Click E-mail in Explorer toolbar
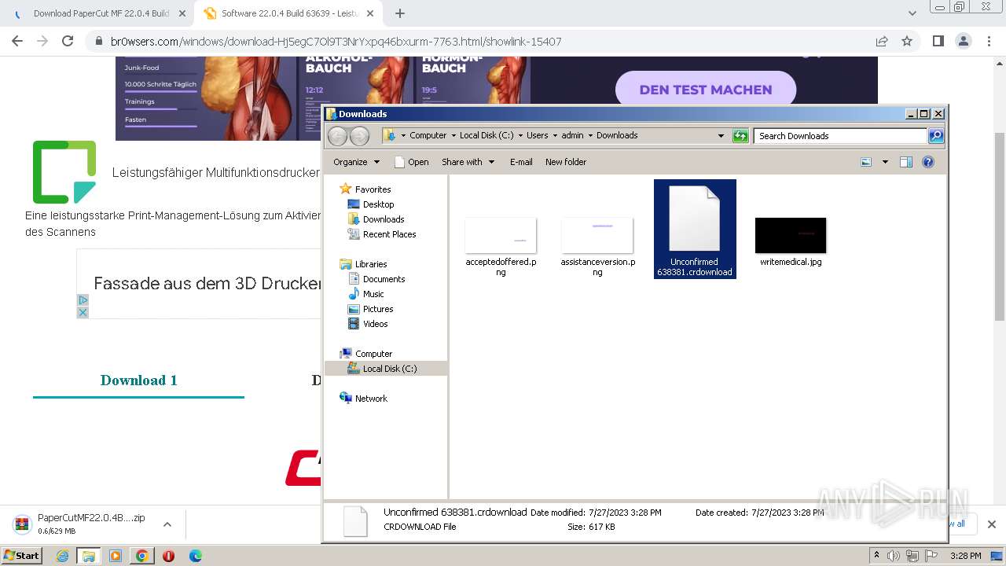Viewport: 1006px width, 566px height. 521,162
